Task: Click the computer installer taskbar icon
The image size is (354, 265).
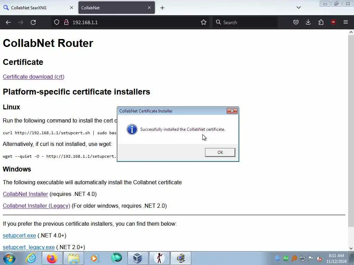Action: [180, 258]
